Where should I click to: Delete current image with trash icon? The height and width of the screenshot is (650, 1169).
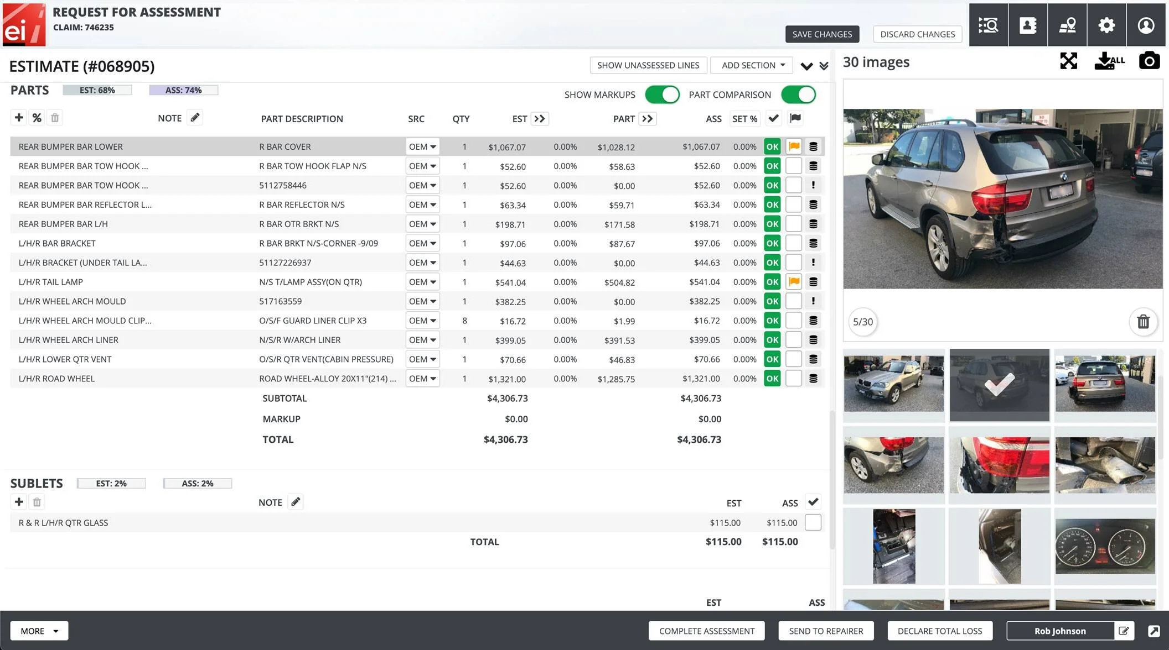pos(1143,322)
